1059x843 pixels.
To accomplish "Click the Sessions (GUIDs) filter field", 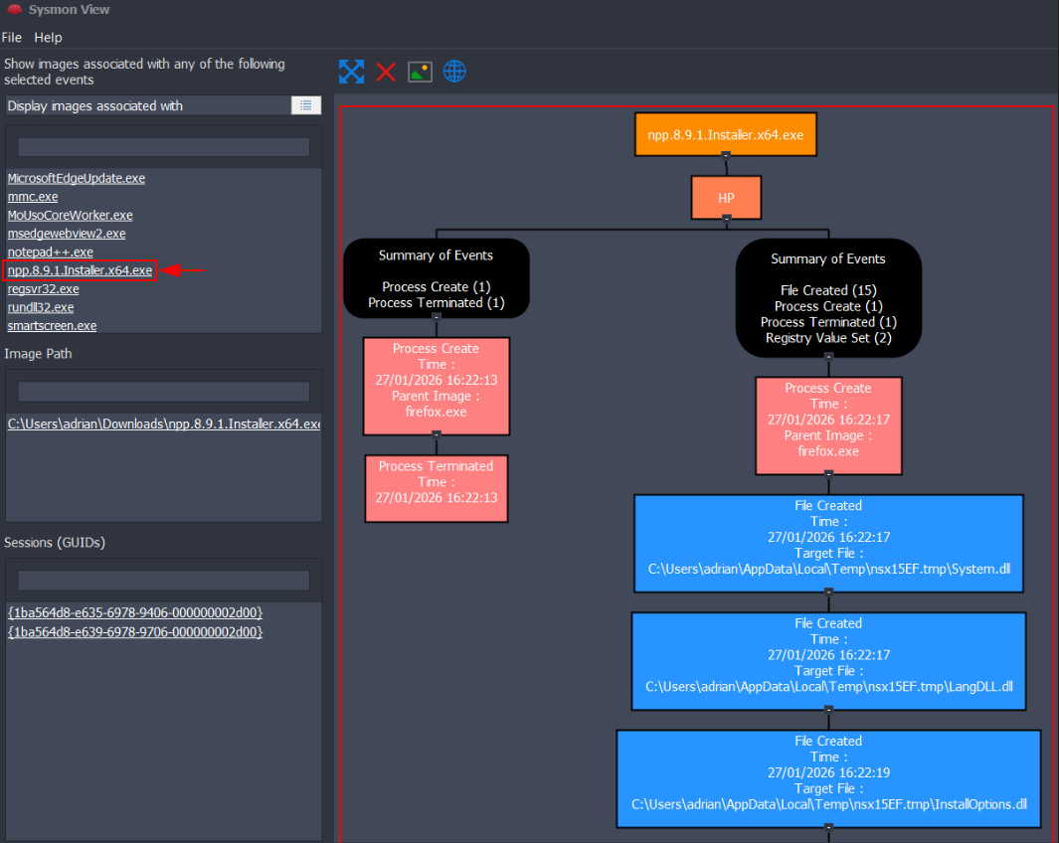I will (163, 581).
